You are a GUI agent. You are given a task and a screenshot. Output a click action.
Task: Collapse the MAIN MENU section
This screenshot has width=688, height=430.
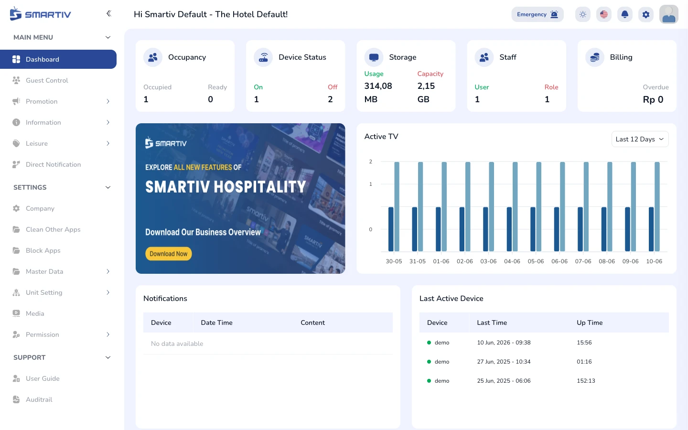tap(108, 37)
